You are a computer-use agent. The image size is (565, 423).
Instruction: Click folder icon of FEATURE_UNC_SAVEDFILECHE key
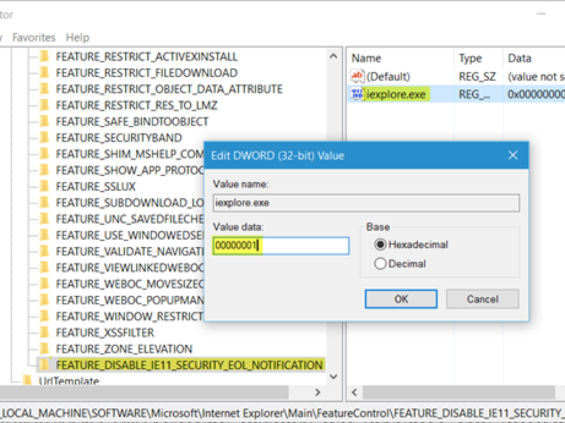click(x=44, y=219)
